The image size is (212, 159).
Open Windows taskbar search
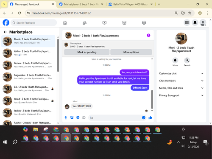click(x=15, y=142)
